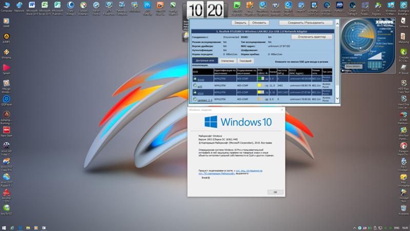Click Отключить адаптер button
The width and height of the screenshot is (410, 231).
[x=312, y=37]
